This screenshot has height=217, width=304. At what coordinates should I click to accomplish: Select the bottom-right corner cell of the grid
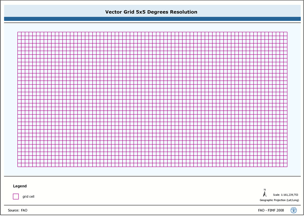(x=285, y=165)
